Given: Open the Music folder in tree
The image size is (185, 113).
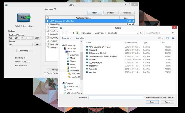Looking at the screenshot, I should (72, 58).
